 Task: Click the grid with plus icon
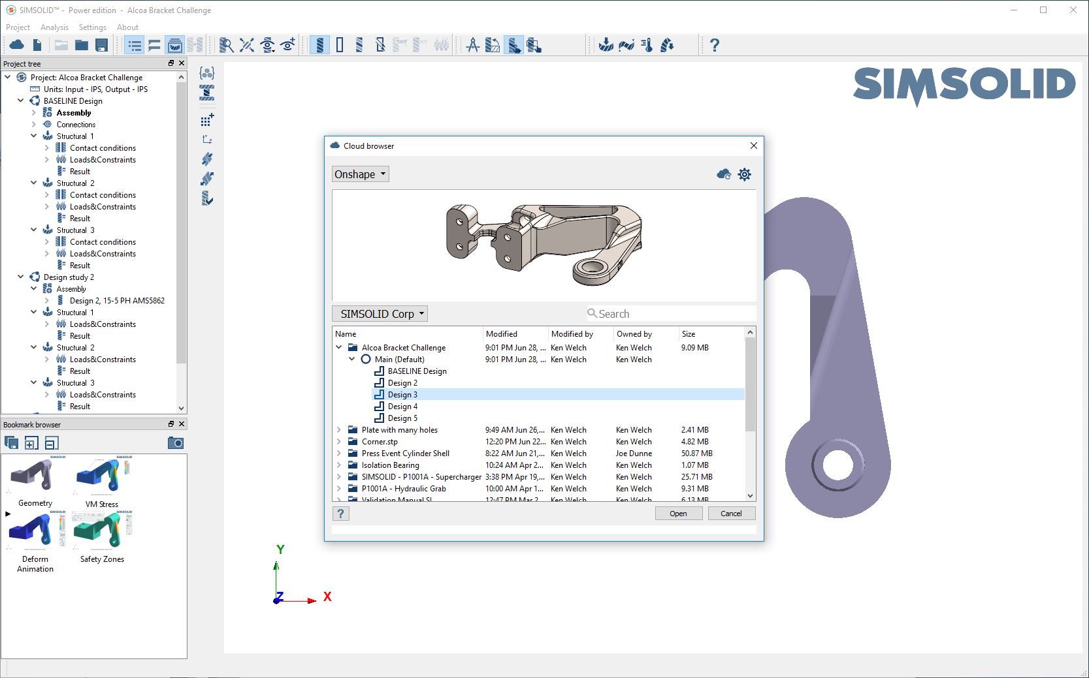(207, 119)
